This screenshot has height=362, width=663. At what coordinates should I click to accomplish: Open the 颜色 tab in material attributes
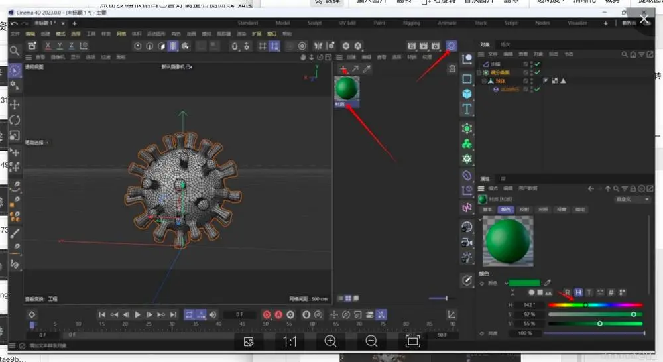click(506, 210)
